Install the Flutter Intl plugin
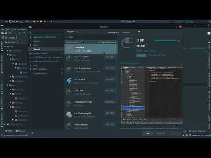Screen dimensions: 211x158 [x=110, y=79]
